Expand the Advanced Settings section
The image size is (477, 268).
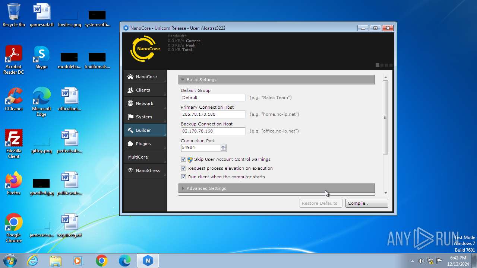[277, 188]
